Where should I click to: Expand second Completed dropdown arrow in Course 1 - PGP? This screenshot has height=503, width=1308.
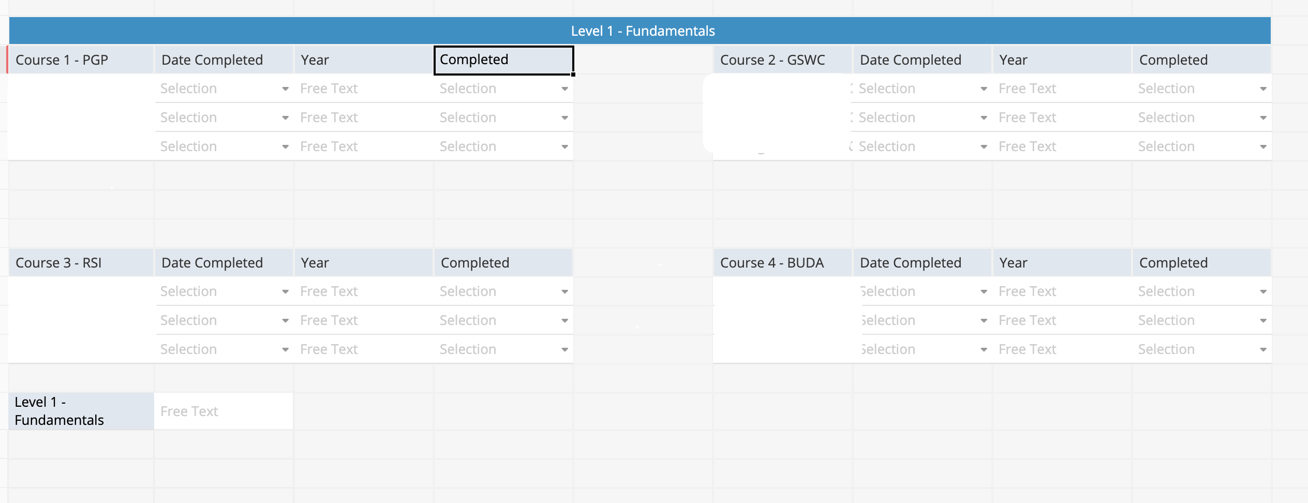pos(564,118)
